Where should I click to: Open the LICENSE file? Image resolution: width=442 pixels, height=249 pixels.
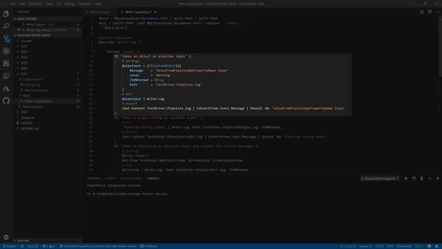coord(26,123)
